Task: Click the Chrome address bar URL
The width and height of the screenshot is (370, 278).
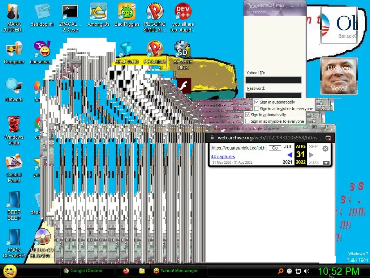Action: pyautogui.click(x=269, y=138)
